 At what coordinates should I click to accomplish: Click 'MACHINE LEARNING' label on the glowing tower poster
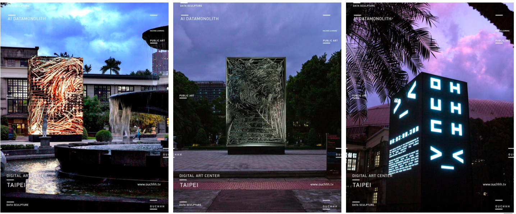tap(502, 31)
